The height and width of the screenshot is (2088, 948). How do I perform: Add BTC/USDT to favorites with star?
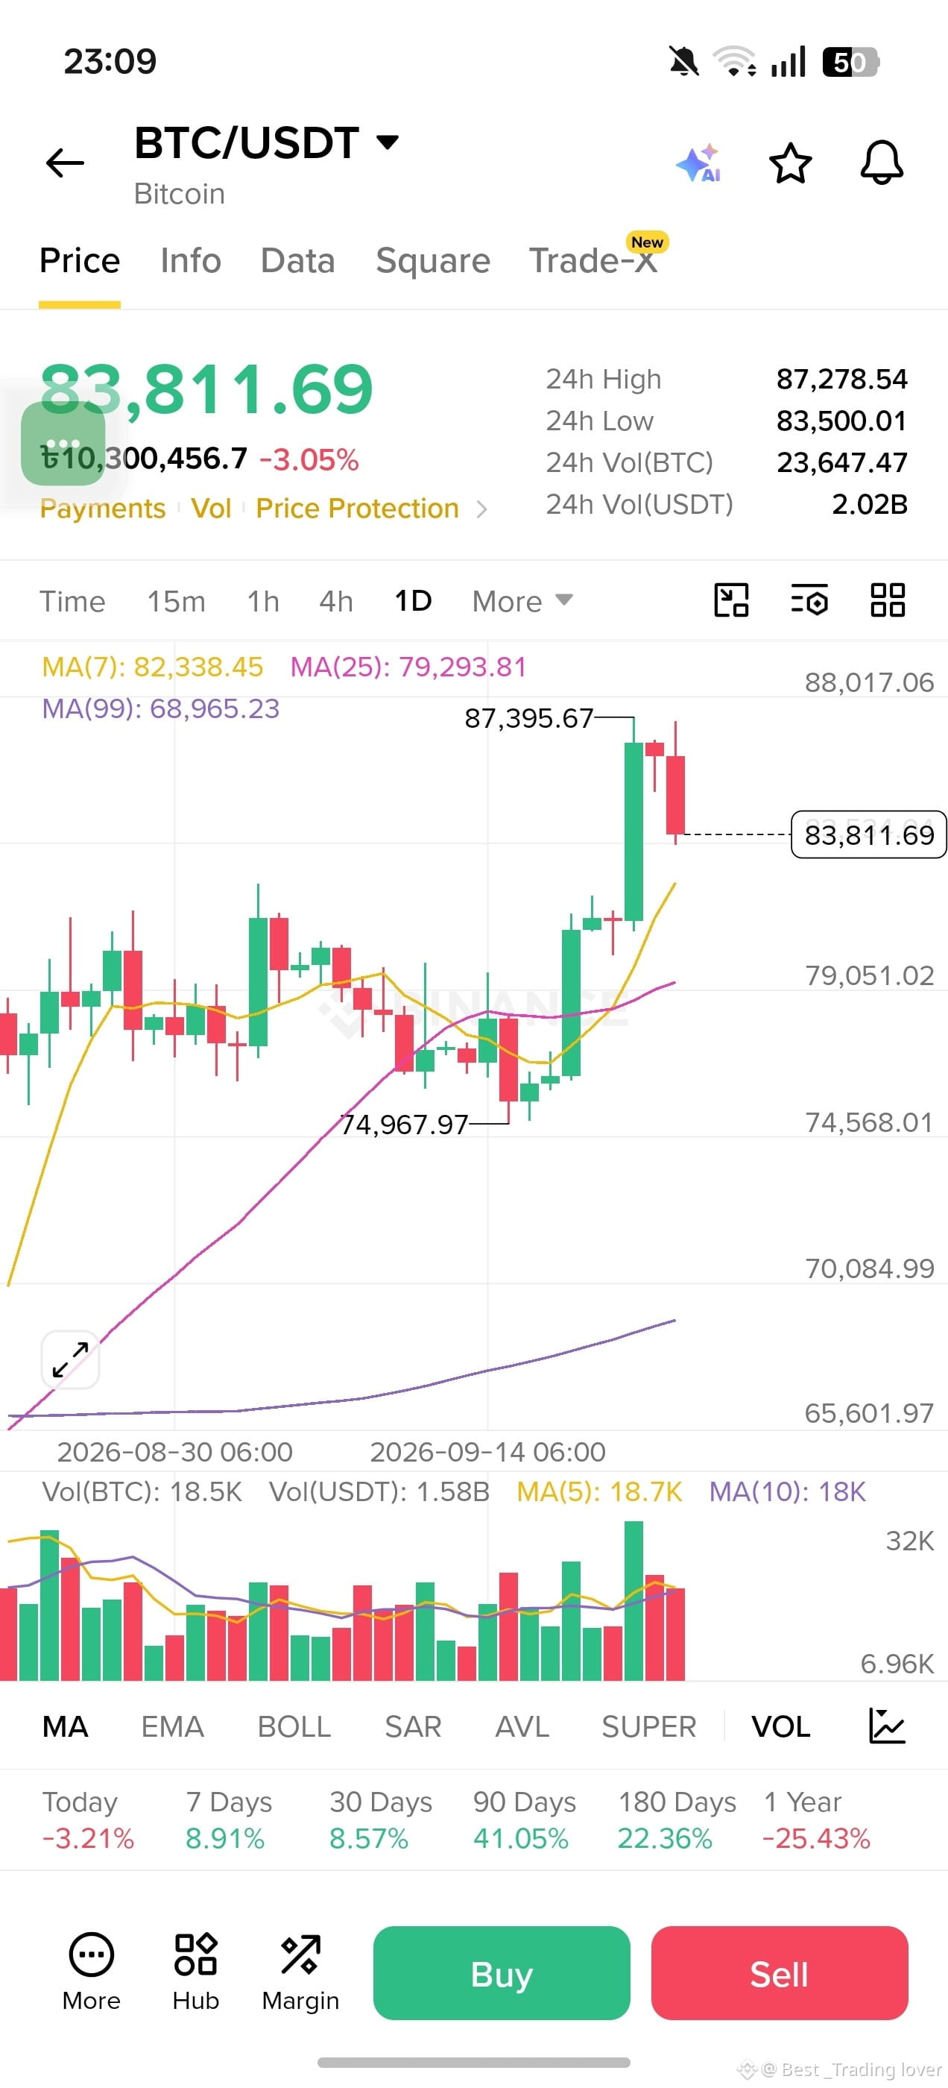click(x=790, y=163)
